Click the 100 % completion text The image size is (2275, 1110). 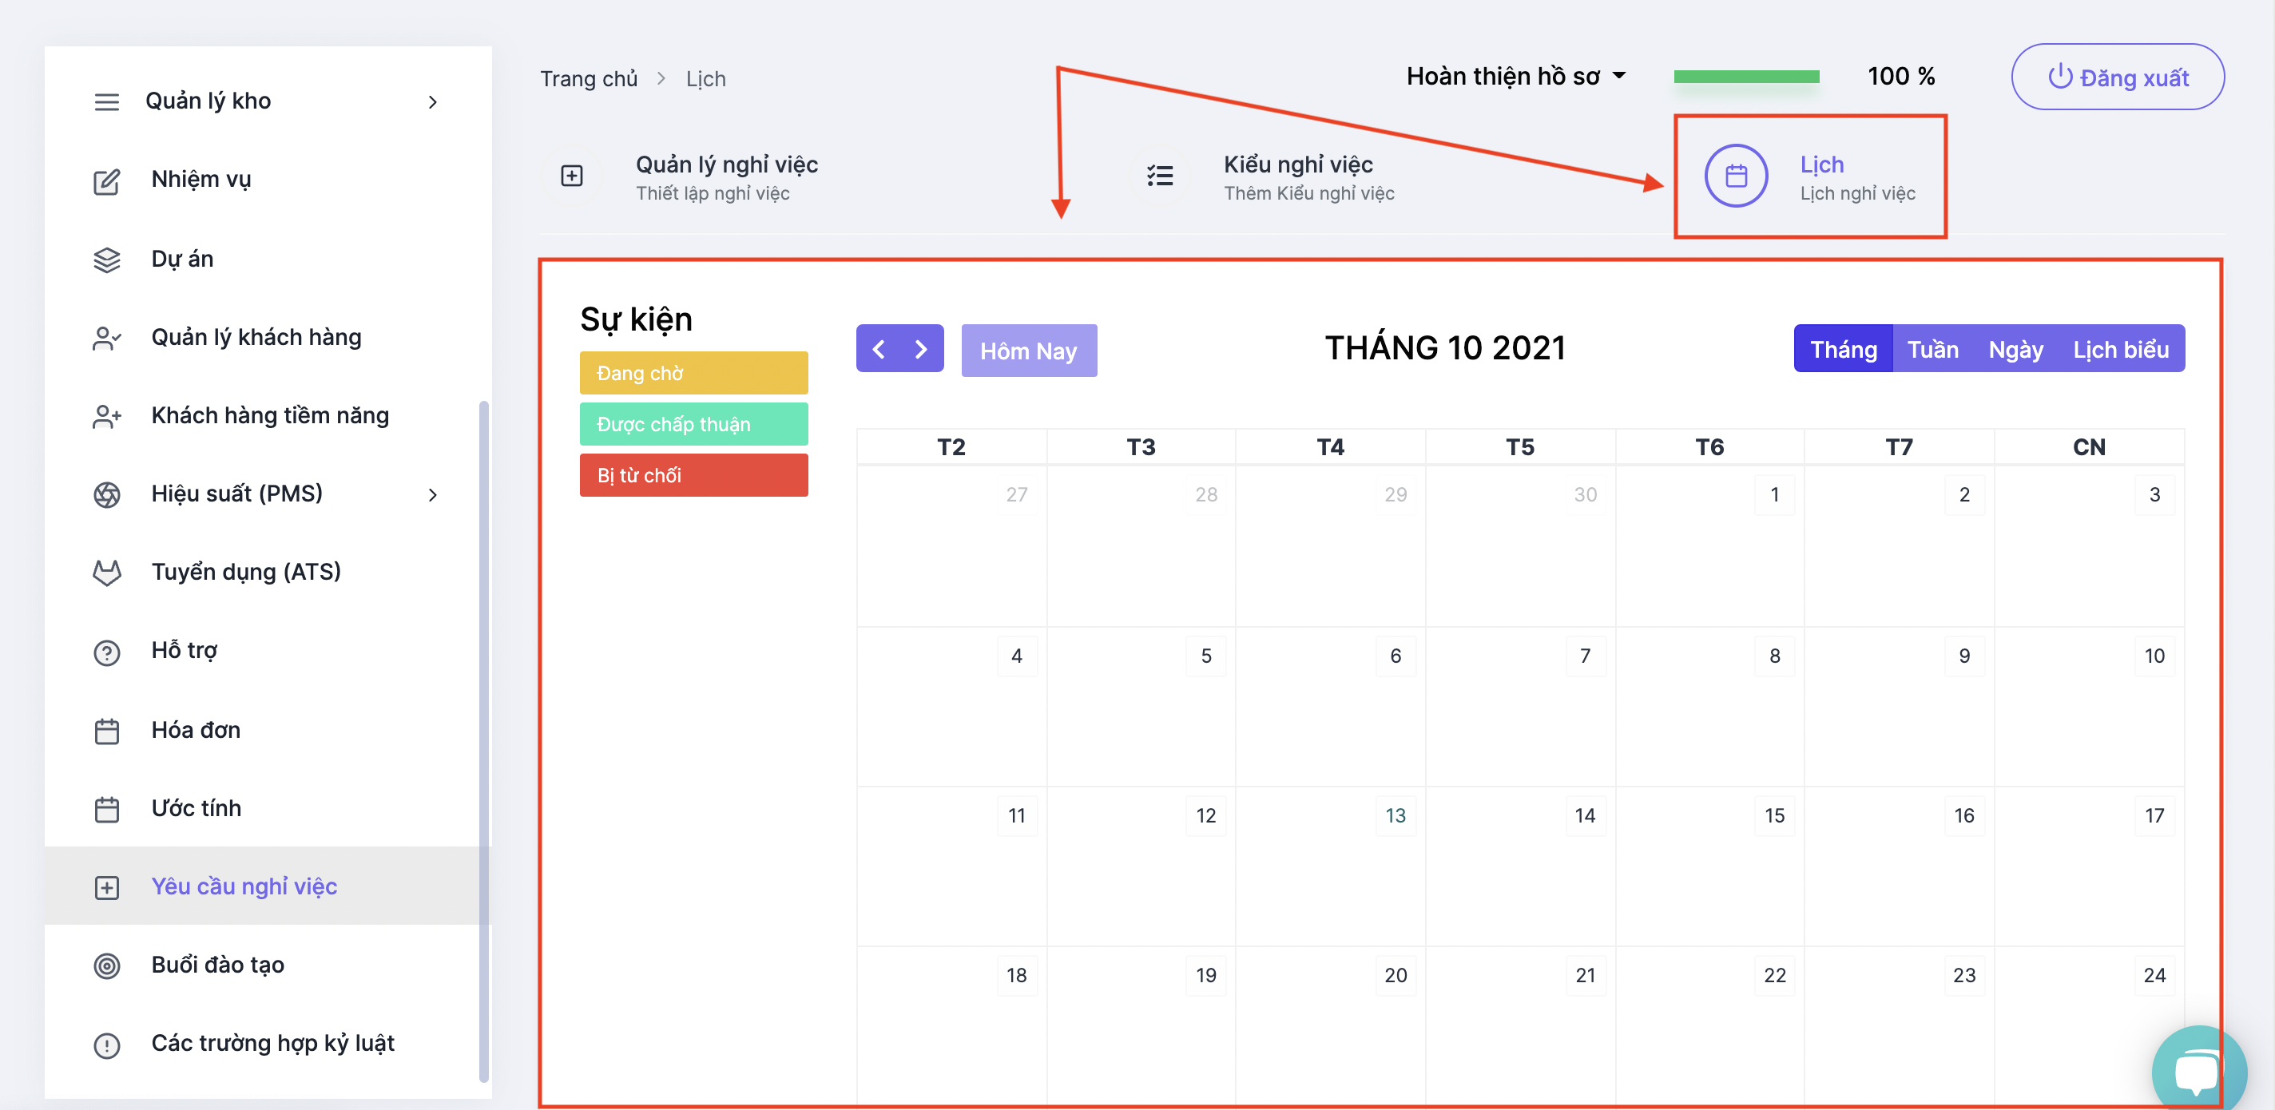point(1901,77)
